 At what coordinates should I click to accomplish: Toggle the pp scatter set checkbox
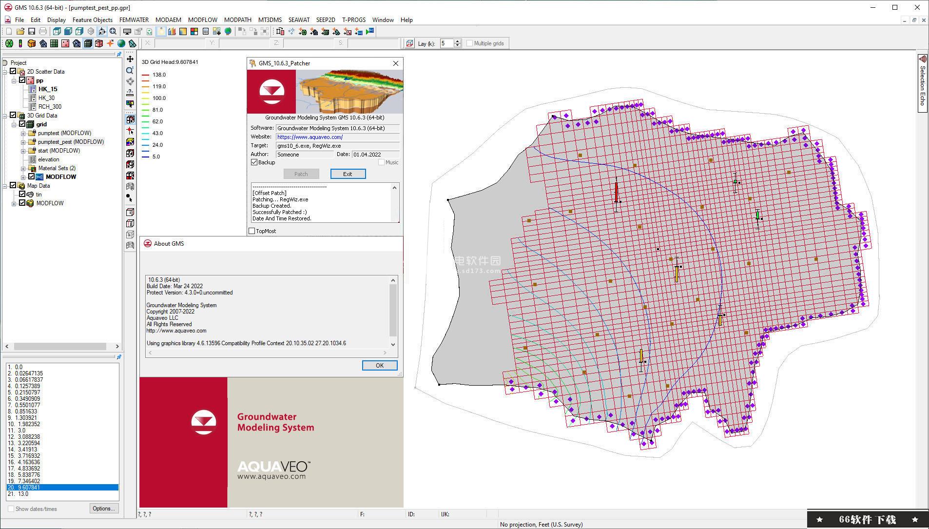click(22, 80)
